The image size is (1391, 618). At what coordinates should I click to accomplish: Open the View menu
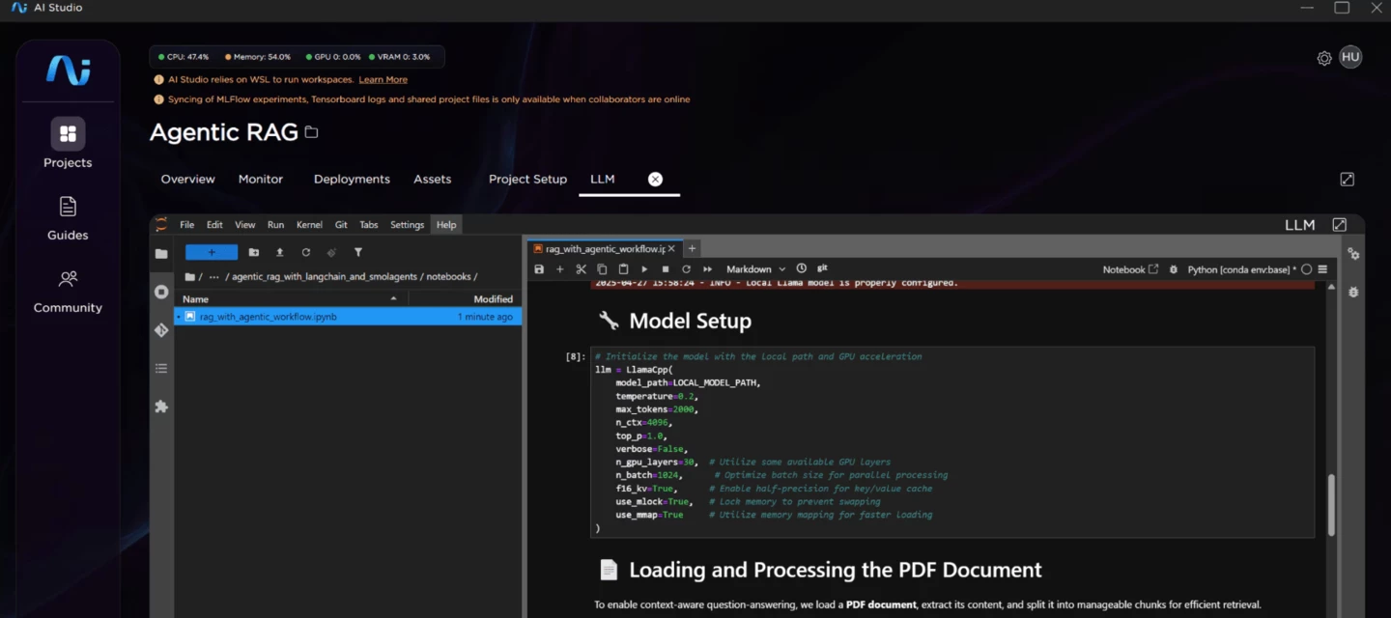(245, 225)
